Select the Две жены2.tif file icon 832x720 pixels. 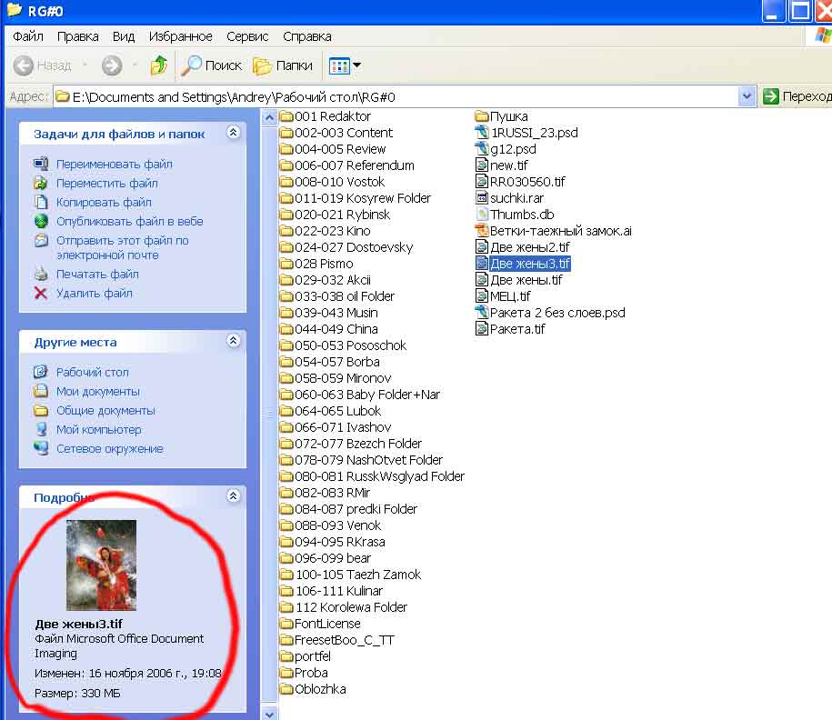coord(482,247)
